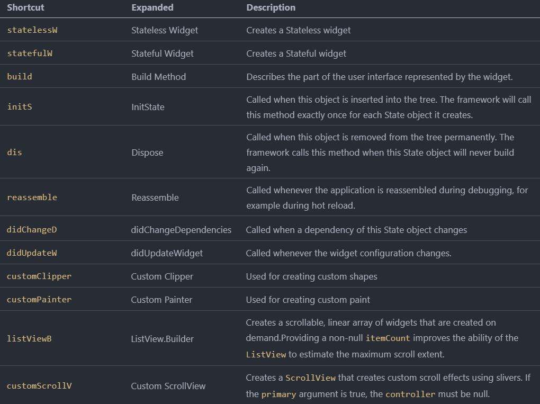The height and width of the screenshot is (404, 540).
Task: Click the controller inline code text
Action: coord(410,394)
